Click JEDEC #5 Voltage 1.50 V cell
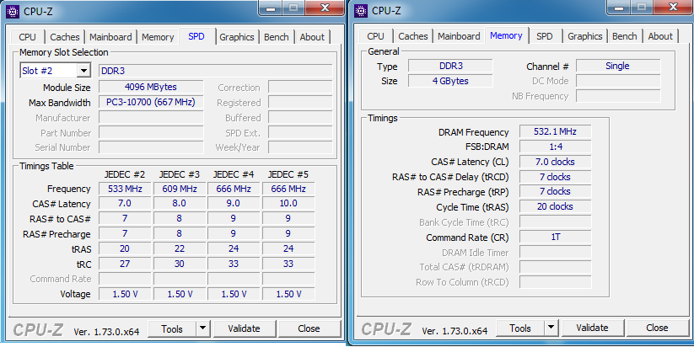This screenshot has width=694, height=347. point(288,294)
